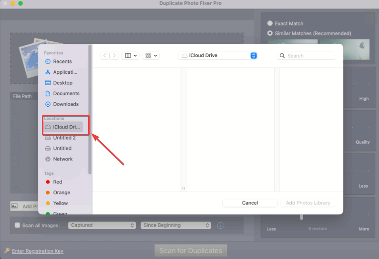Click the magnifying glass search icon
Viewport: 379px width, 259px height.
click(x=282, y=56)
